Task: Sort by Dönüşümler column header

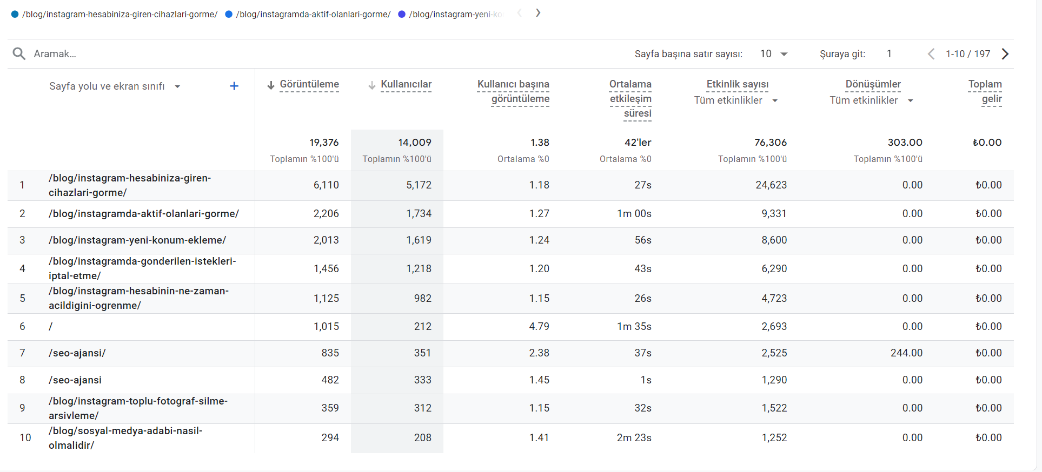Action: 873,84
